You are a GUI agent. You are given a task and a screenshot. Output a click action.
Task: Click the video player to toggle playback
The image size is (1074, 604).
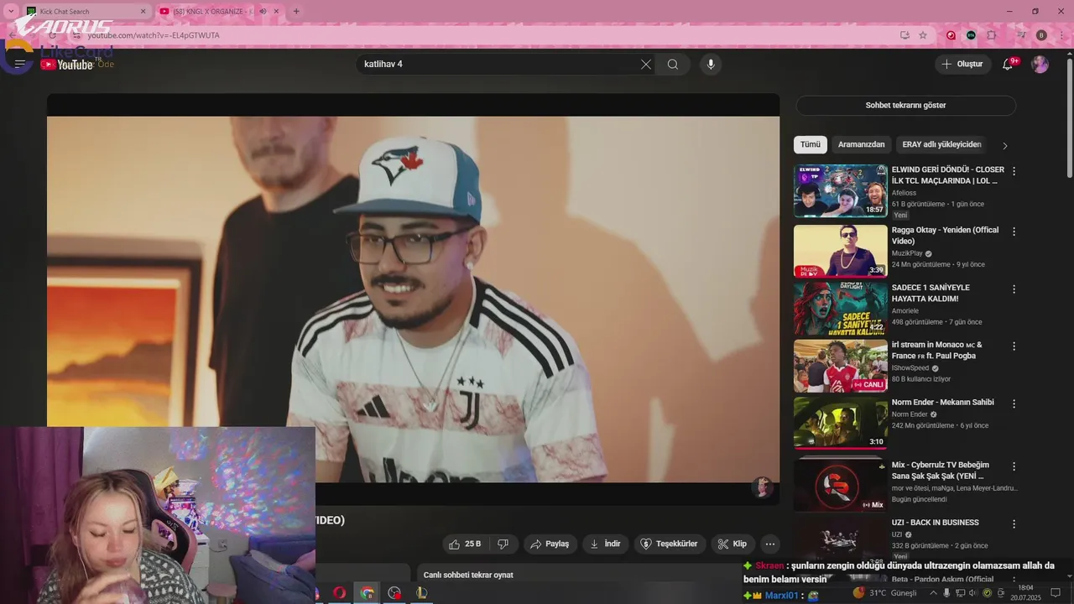(413, 298)
